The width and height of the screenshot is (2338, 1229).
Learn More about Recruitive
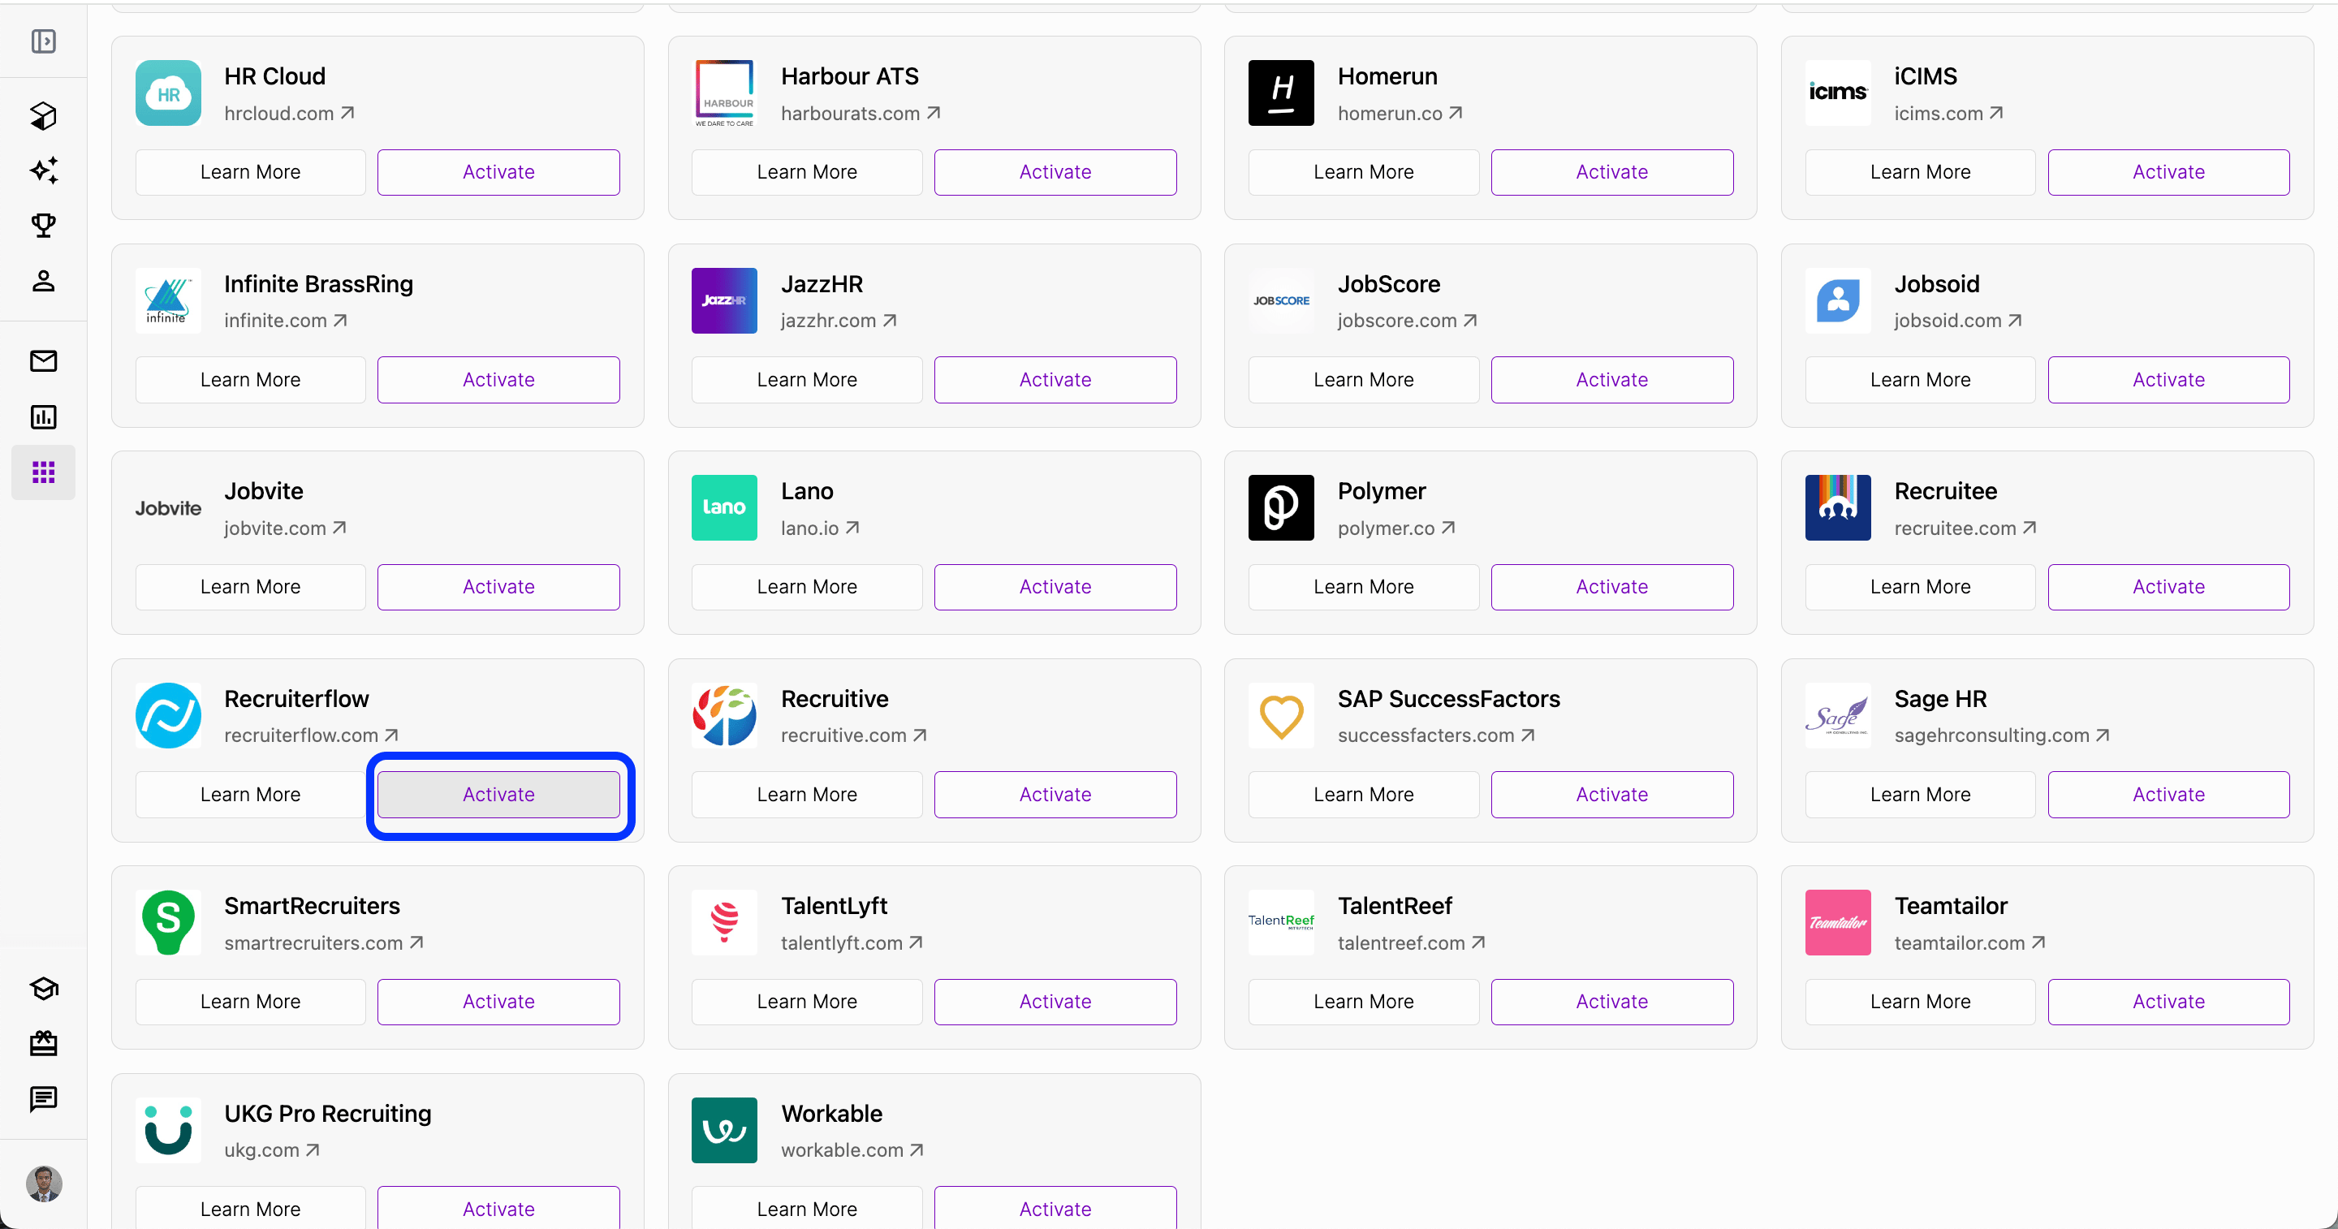click(807, 794)
